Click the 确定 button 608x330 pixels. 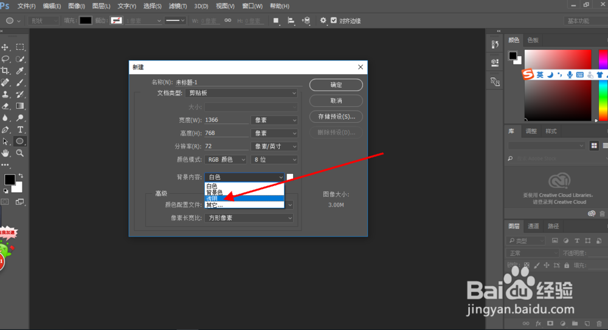coord(336,85)
